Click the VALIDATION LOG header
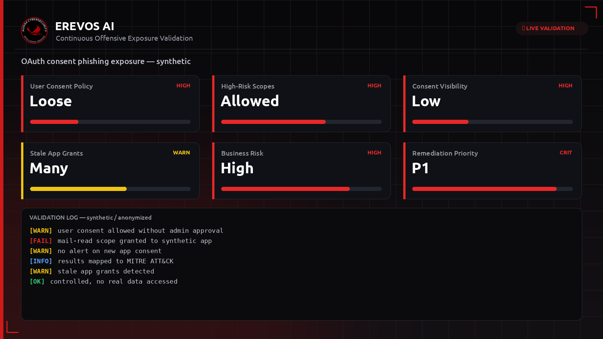This screenshot has height=339, width=603. pos(90,218)
